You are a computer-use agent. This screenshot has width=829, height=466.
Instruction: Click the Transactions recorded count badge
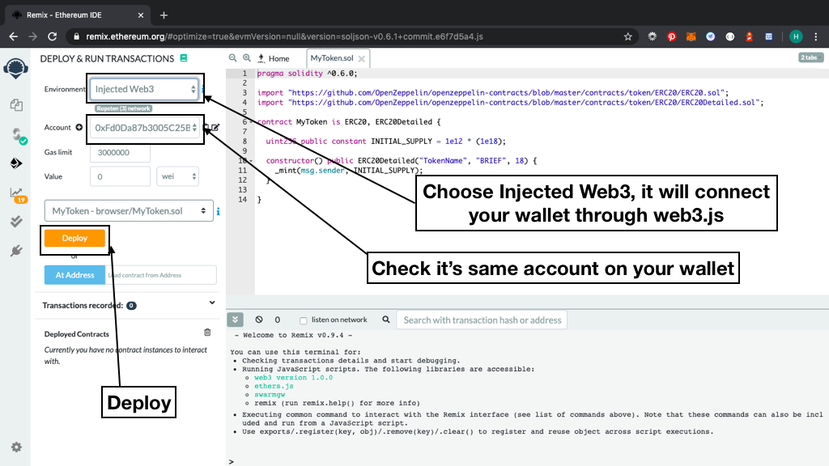(x=131, y=305)
